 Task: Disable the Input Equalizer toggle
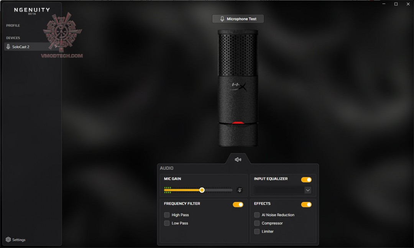pos(306,179)
